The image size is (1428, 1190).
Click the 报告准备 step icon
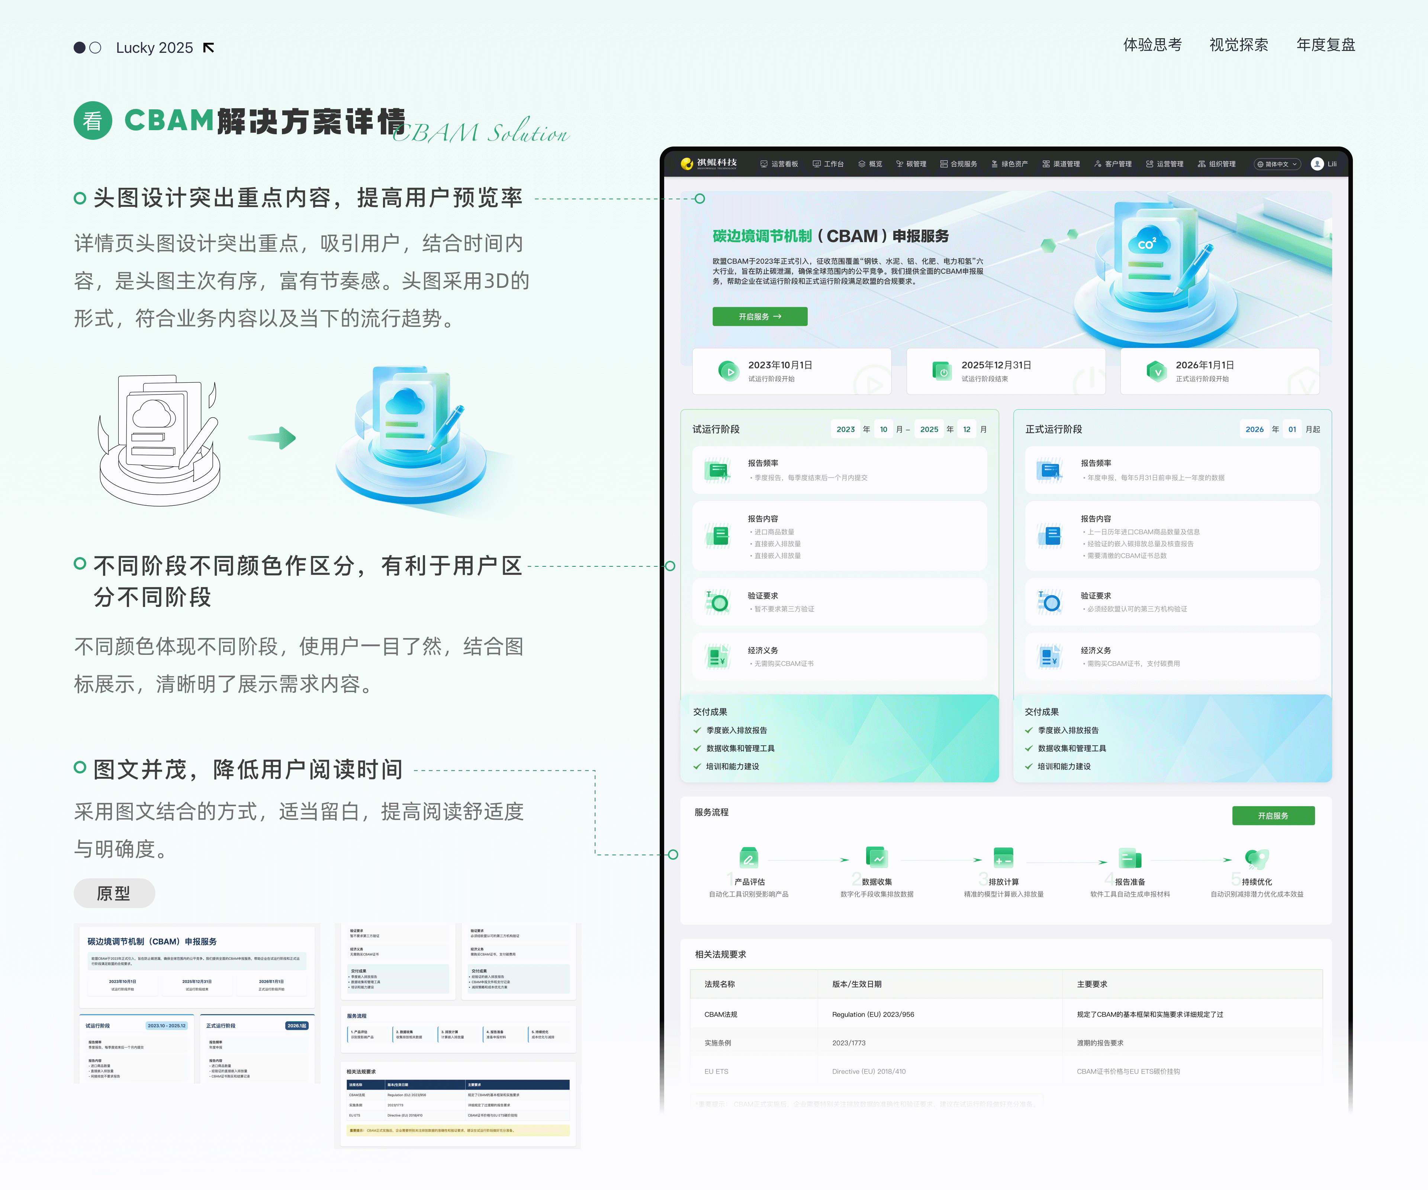tap(1129, 858)
